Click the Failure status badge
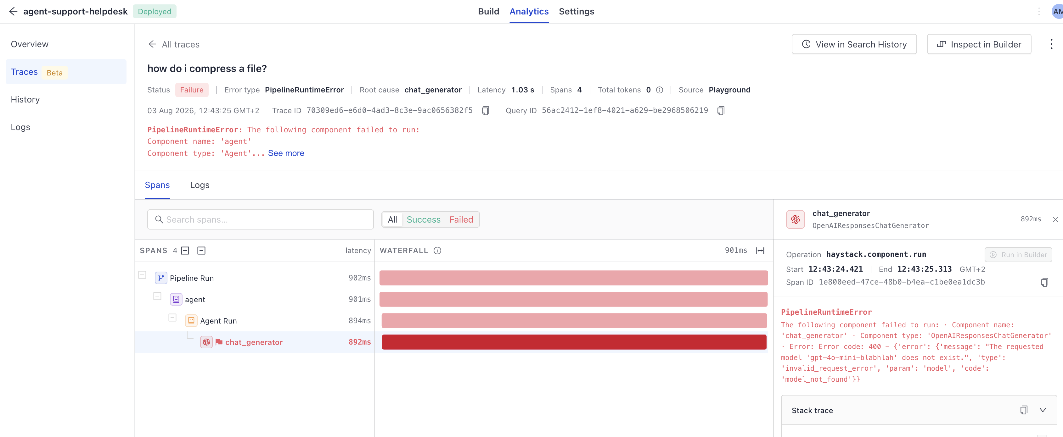Image resolution: width=1063 pixels, height=437 pixels. (191, 90)
